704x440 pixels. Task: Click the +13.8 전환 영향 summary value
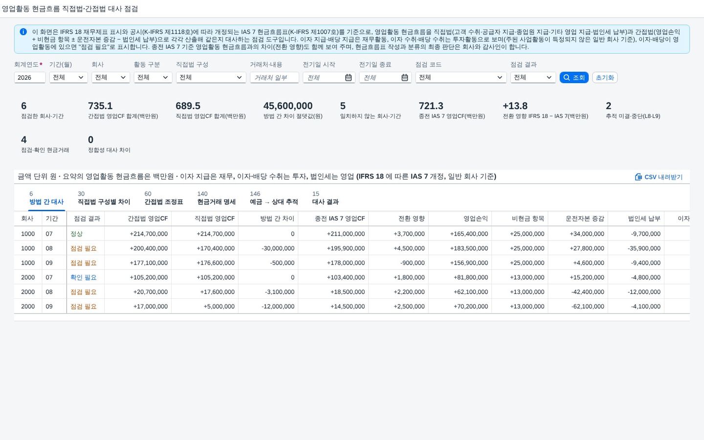[515, 106]
